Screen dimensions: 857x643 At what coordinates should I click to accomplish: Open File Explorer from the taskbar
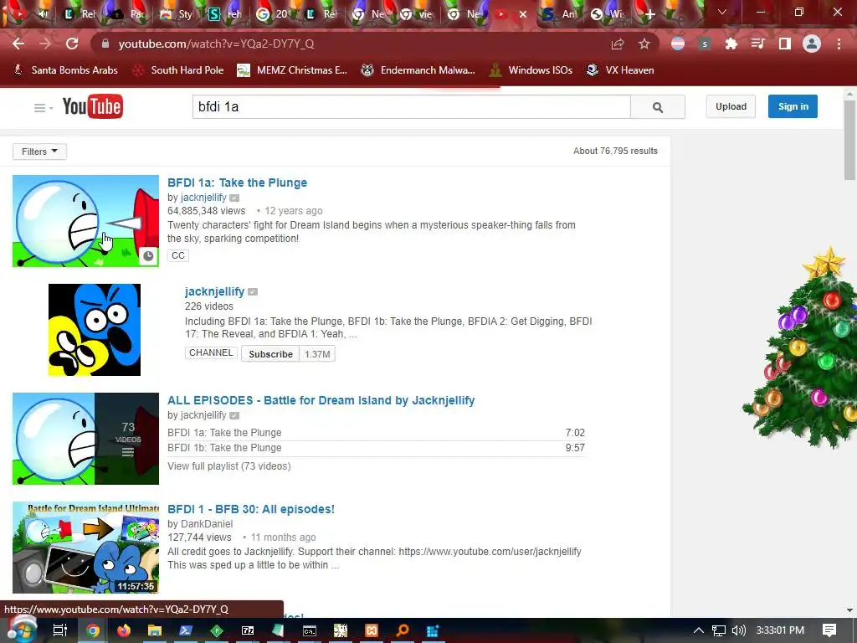click(155, 630)
